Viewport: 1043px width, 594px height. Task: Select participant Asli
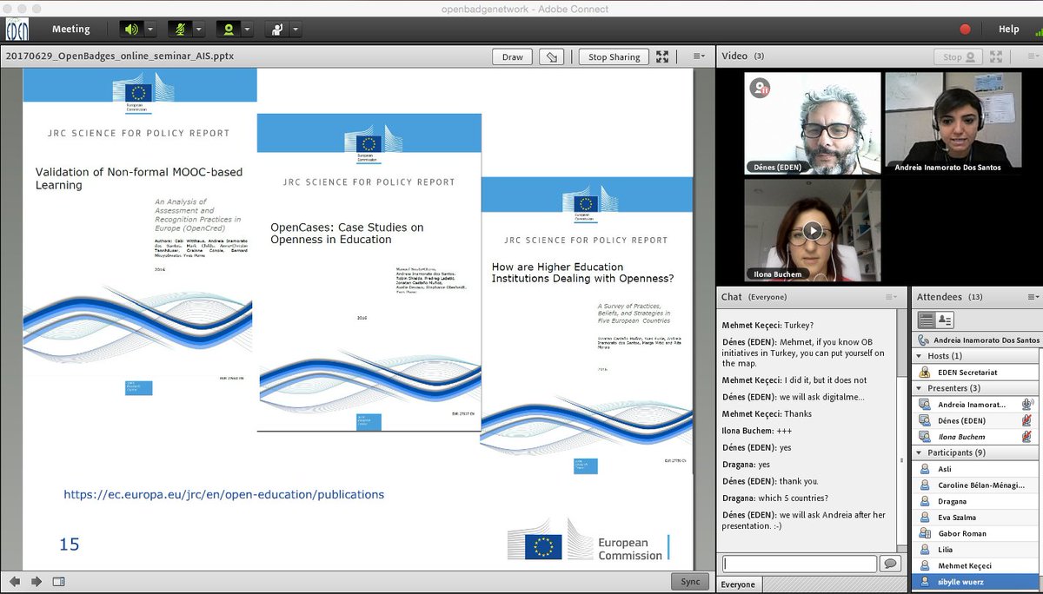pyautogui.click(x=975, y=469)
